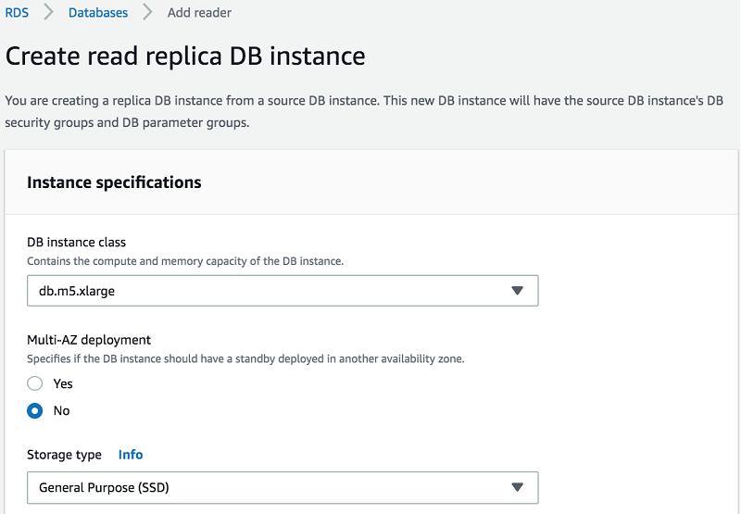Click the Create read replica DB instance heading

[185, 56]
